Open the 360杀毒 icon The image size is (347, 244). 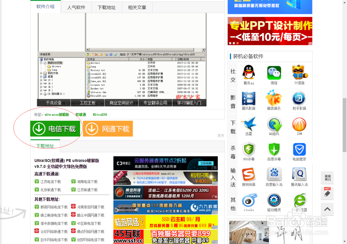pos(248,149)
